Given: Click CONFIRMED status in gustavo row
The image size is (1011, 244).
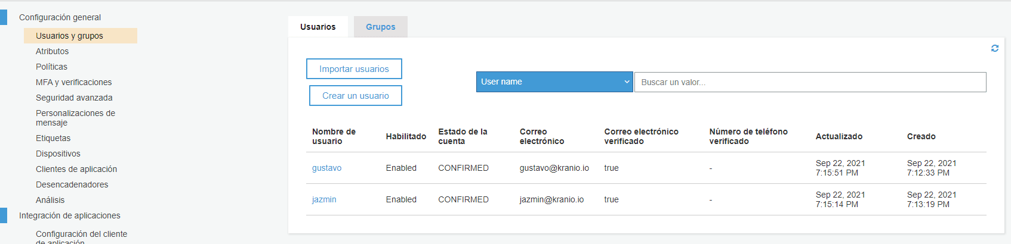Looking at the screenshot, I should 464,168.
